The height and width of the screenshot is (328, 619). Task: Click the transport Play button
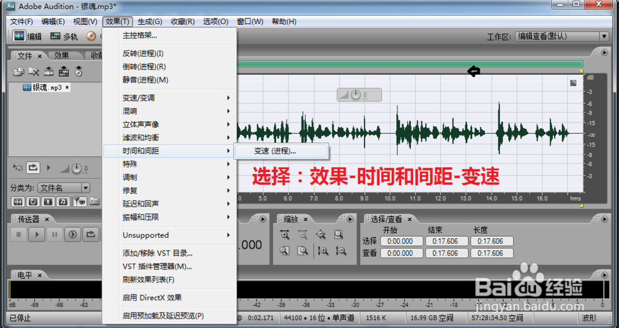(x=37, y=235)
